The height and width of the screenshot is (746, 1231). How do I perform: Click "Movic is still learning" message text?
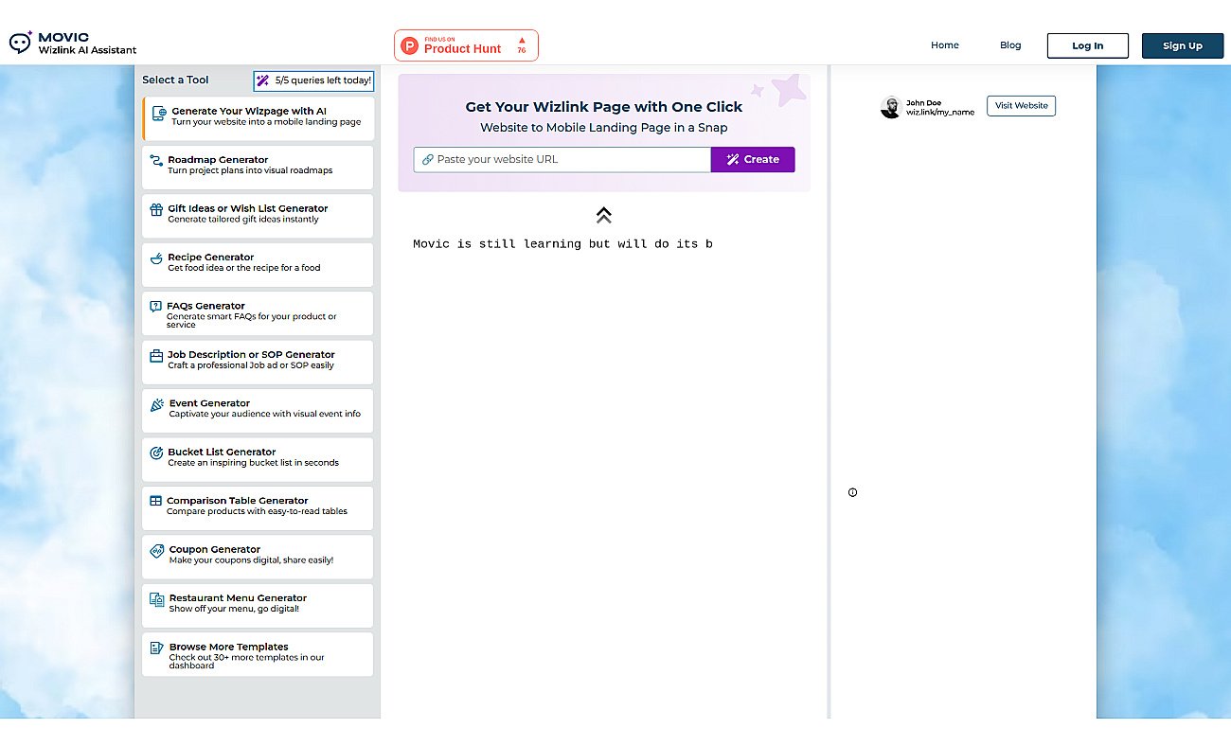(x=562, y=244)
